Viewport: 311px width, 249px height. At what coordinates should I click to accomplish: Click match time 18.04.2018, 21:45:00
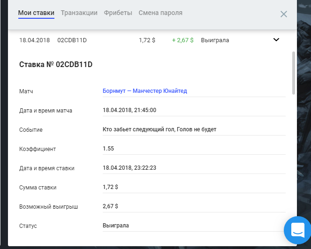pos(129,110)
